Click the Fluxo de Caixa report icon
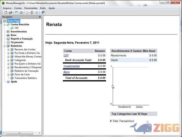182x137 pixels. tap(12, 74)
